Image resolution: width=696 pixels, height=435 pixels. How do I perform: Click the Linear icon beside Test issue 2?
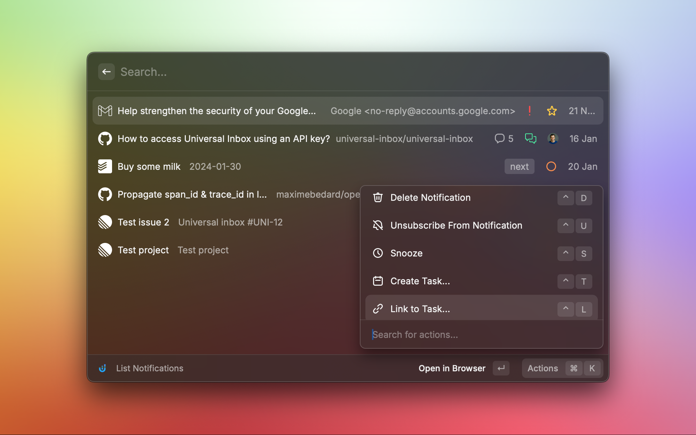[x=105, y=222]
